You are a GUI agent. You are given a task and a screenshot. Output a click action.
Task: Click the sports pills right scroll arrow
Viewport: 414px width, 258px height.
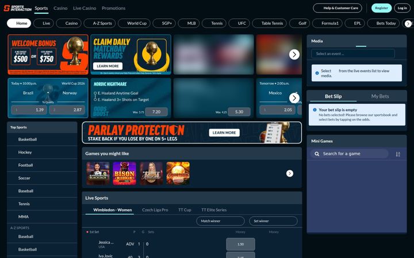(408, 24)
